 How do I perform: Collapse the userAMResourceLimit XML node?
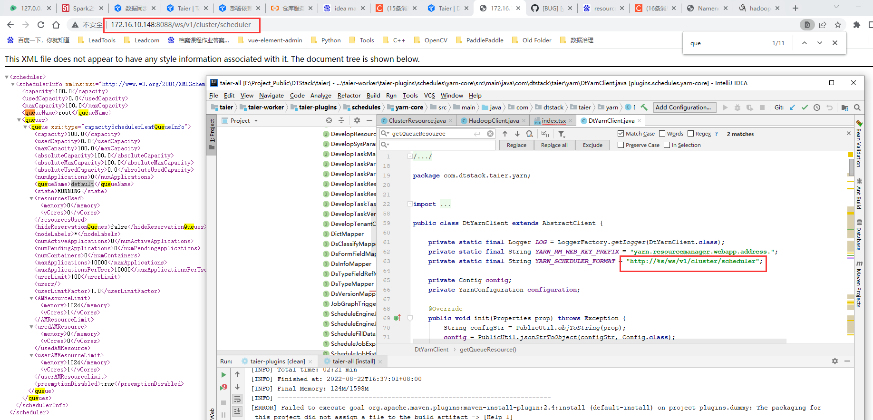(x=31, y=355)
